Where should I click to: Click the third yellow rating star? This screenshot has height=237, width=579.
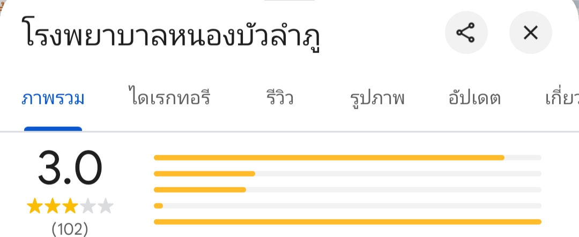click(70, 206)
